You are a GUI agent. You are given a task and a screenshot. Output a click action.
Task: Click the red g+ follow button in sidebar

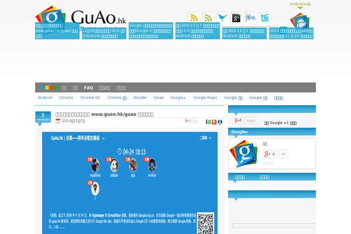point(270,154)
